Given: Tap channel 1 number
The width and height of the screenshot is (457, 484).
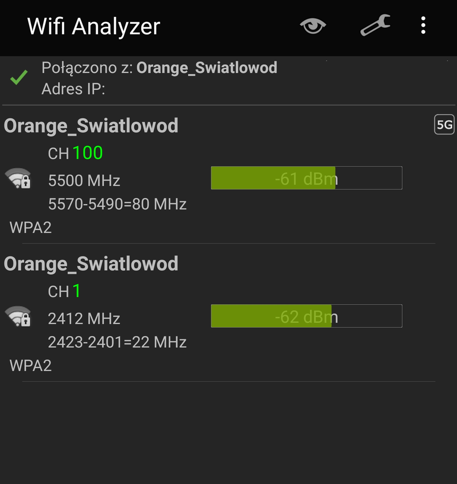Looking at the screenshot, I should pos(76,291).
